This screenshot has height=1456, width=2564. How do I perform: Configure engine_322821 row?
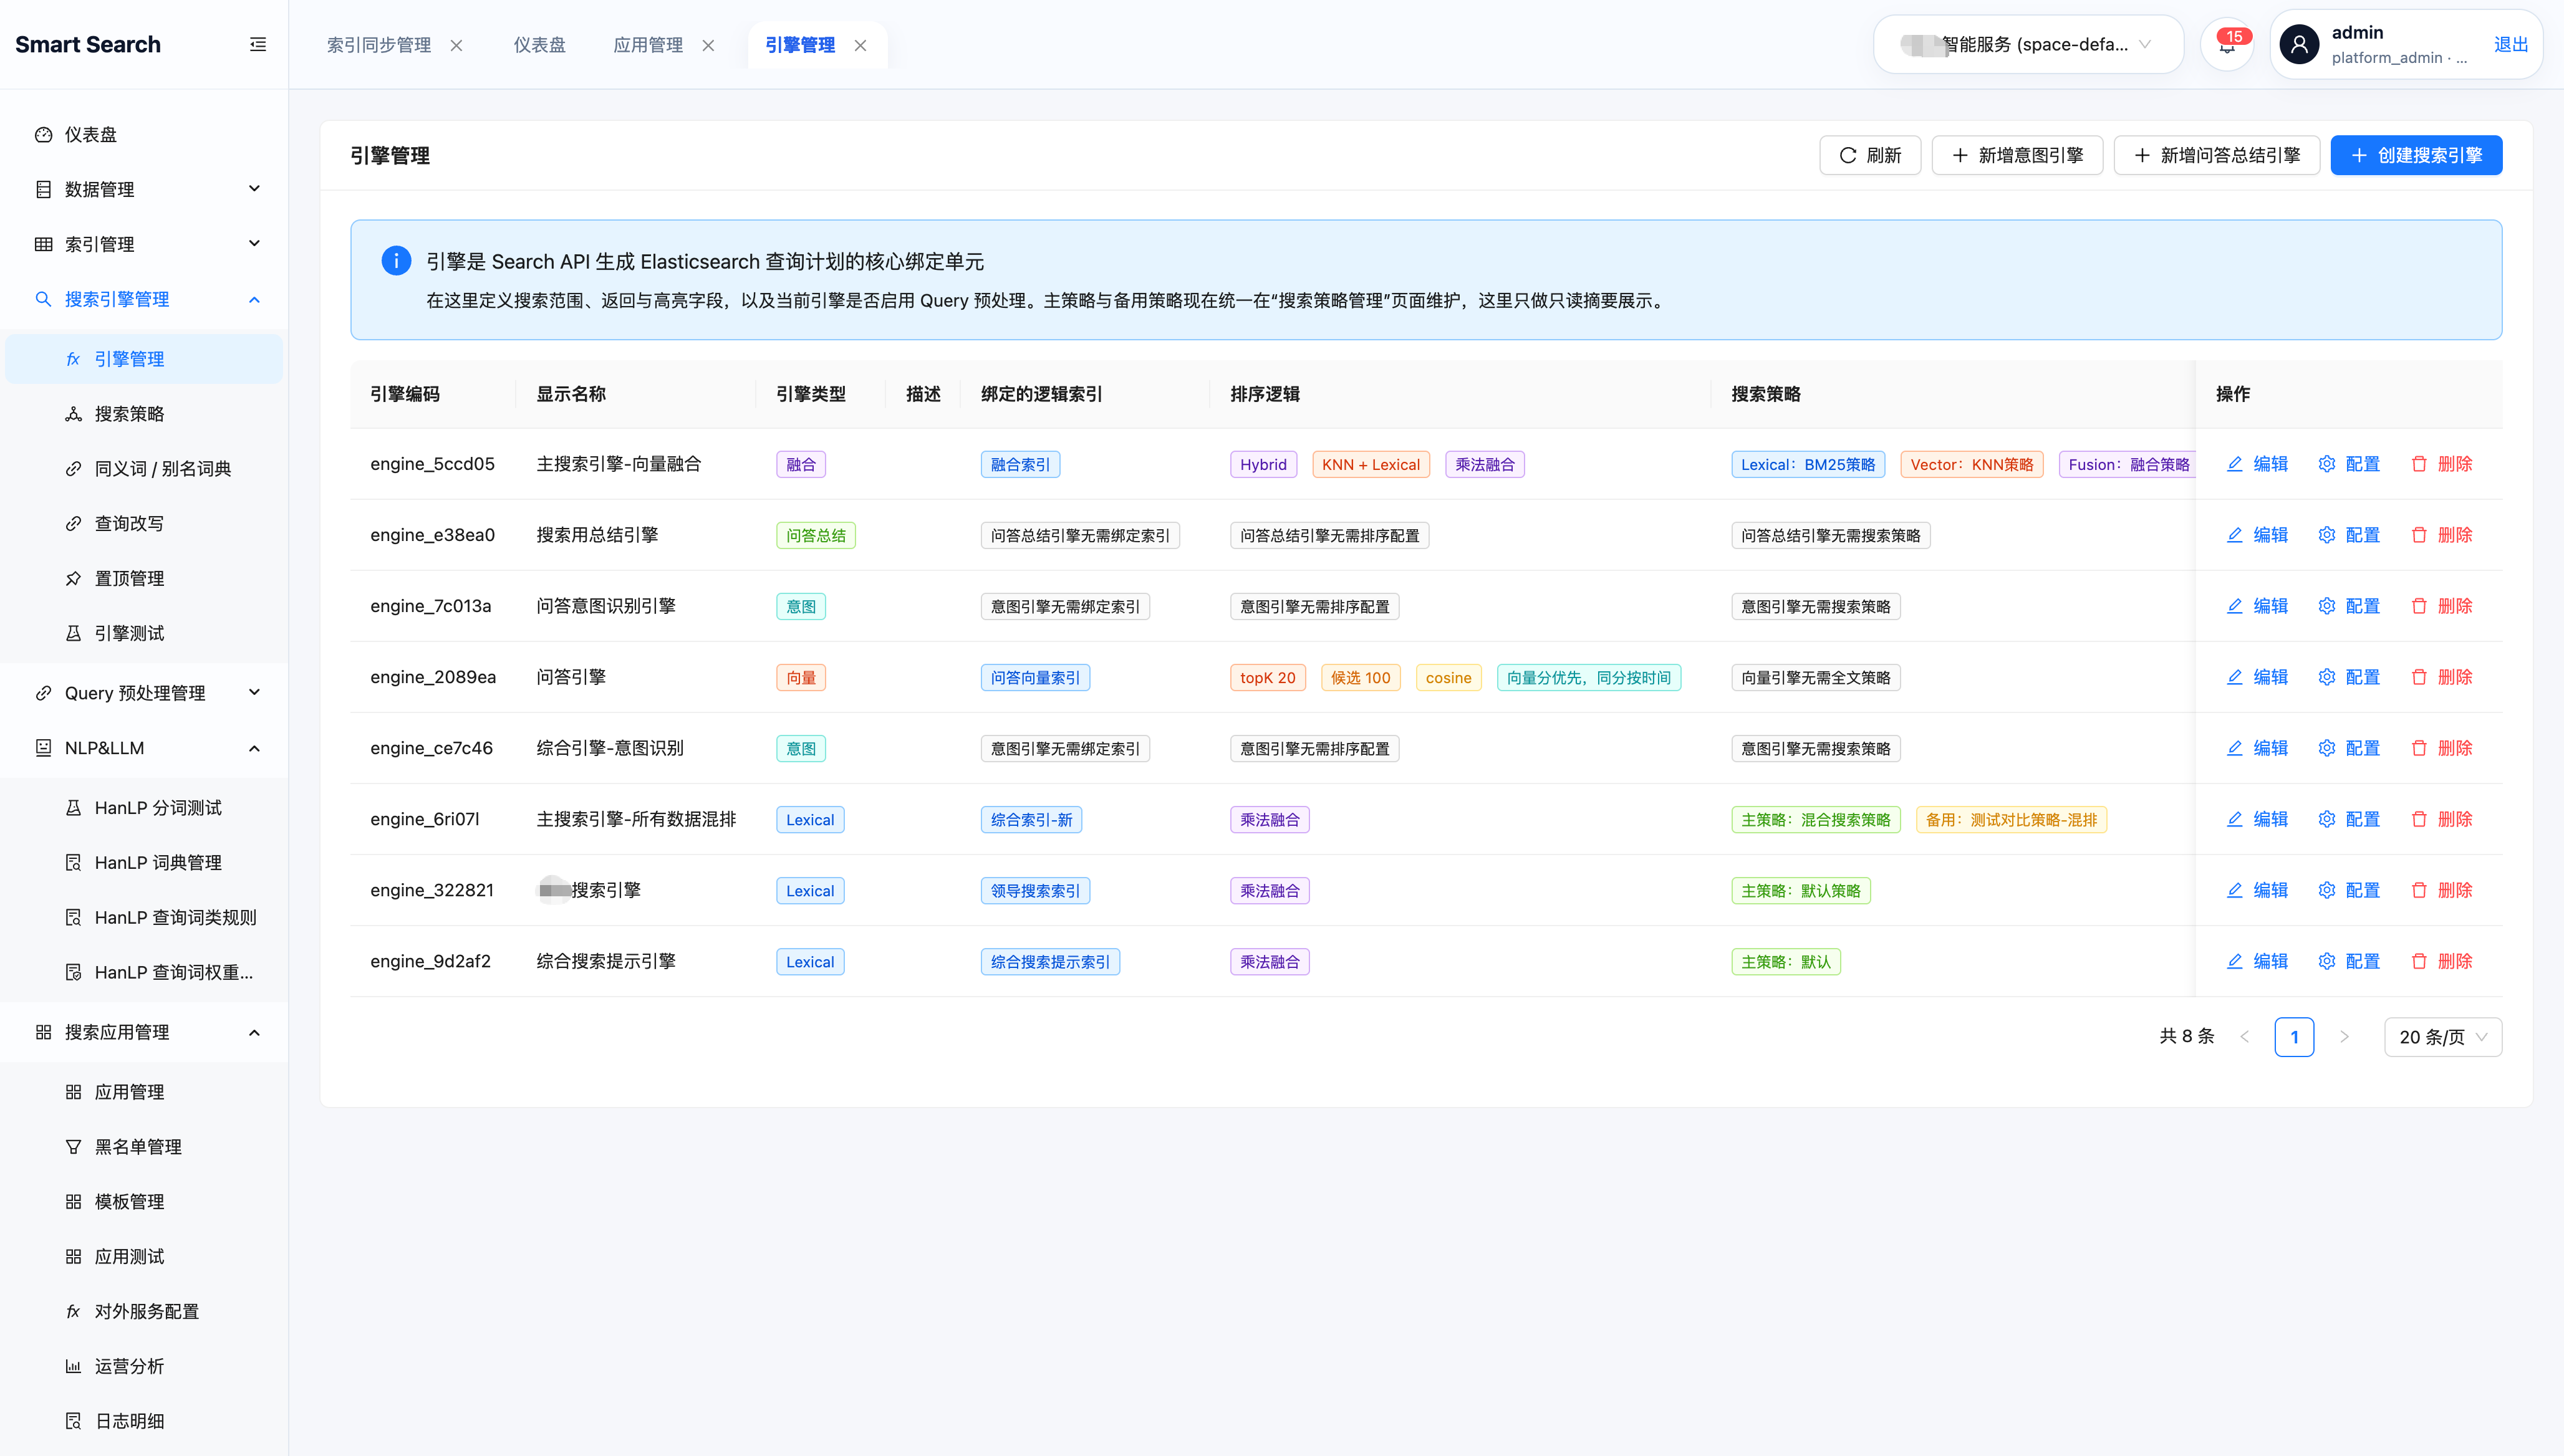[2349, 890]
